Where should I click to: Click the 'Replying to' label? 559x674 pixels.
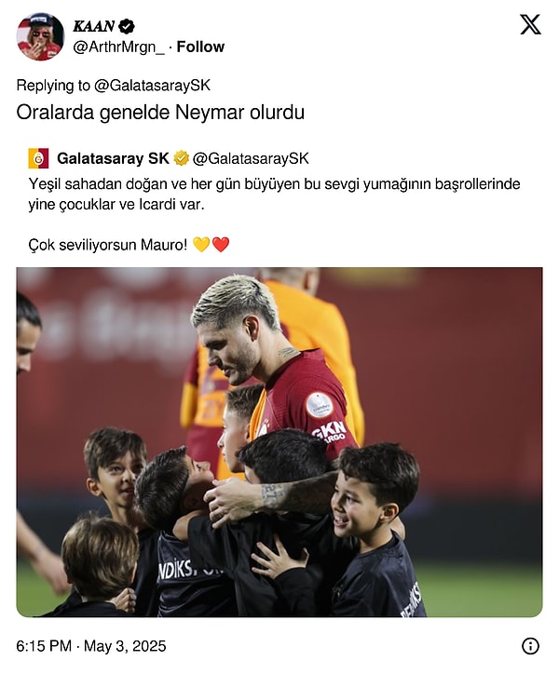pos(53,86)
